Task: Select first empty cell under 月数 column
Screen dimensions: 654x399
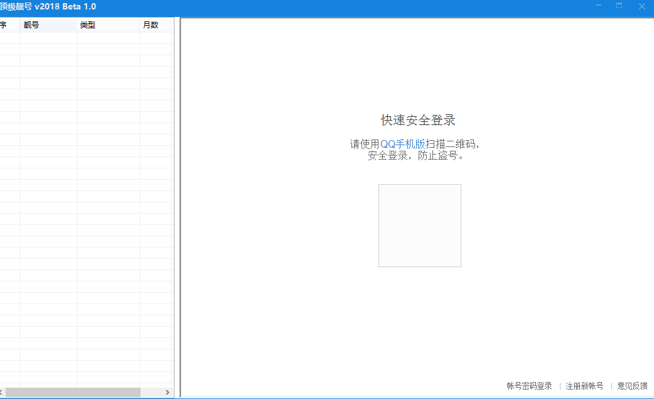Action: point(154,38)
